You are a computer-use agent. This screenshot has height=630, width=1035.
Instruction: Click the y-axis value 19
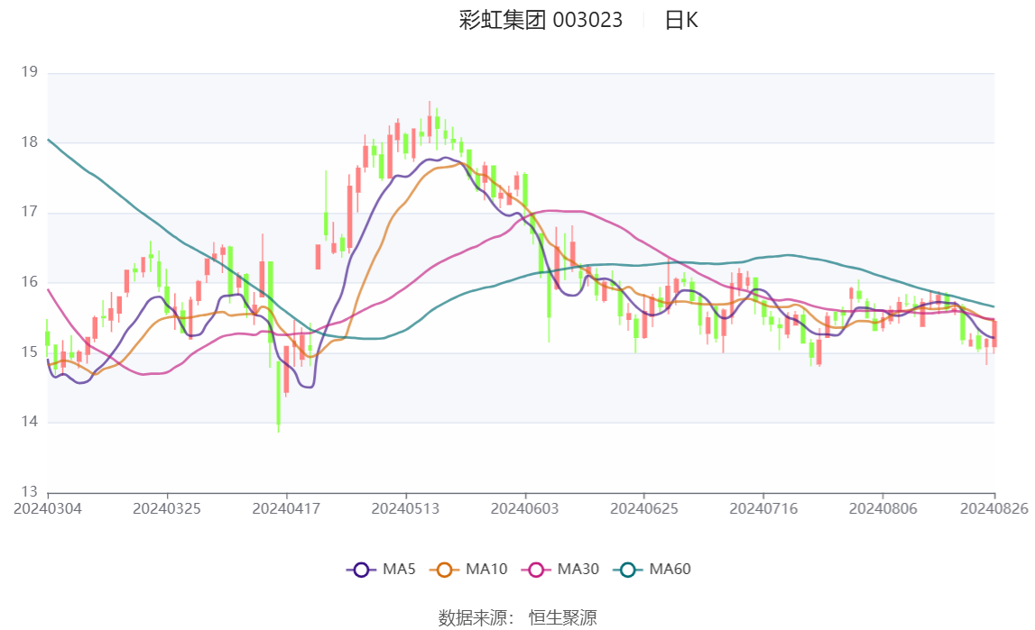30,72
